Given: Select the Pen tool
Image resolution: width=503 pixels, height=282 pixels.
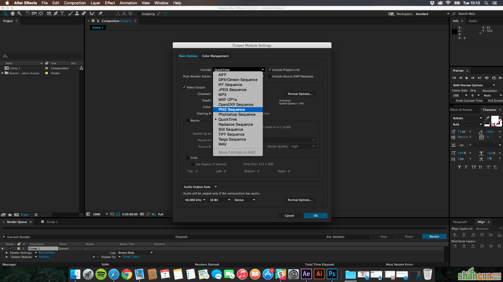Looking at the screenshot, I should click(x=56, y=14).
